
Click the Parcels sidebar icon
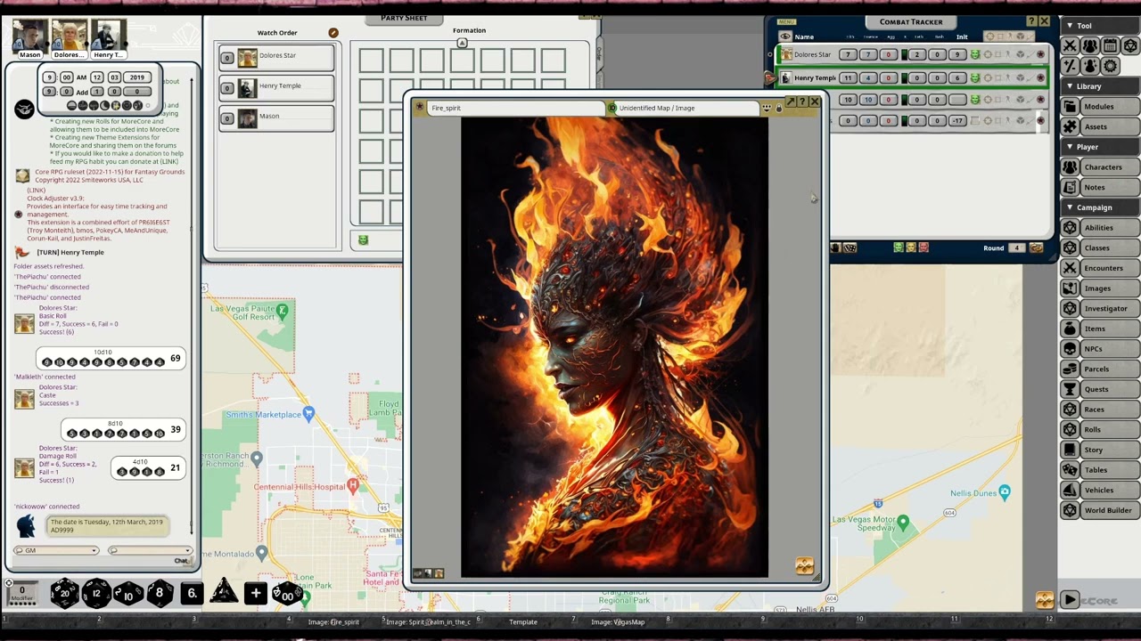pos(1071,369)
